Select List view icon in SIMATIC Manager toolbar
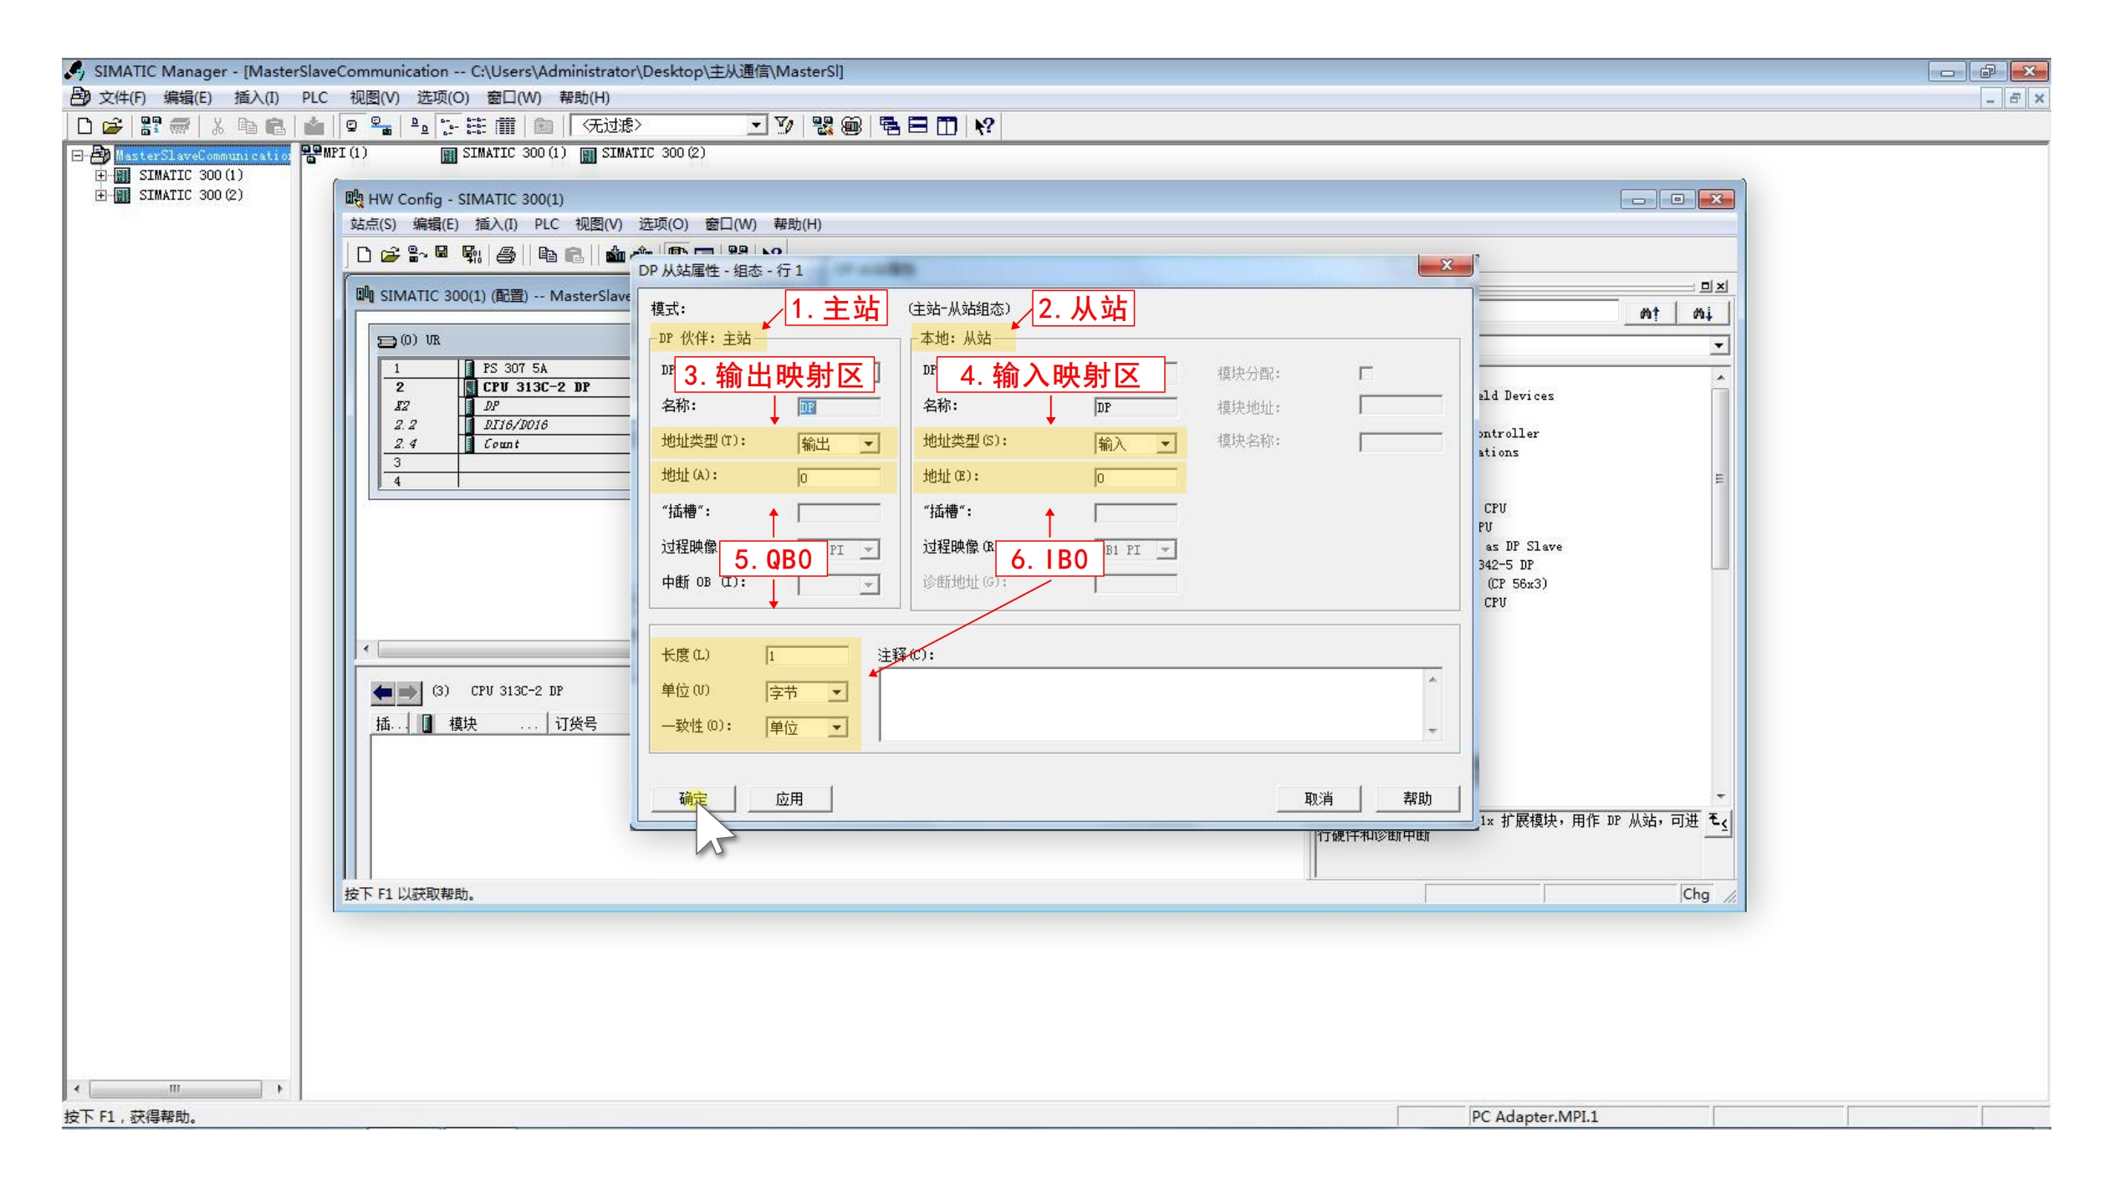The width and height of the screenshot is (2114, 1189). [477, 126]
